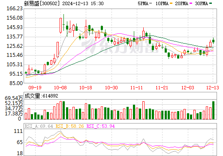Click the 30PMA green legend swatch
The height and width of the screenshot is (156, 223).
(211, 3)
